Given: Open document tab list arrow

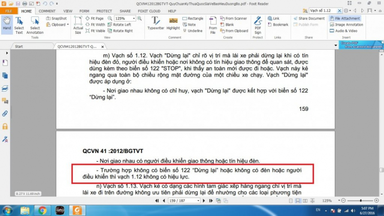Looking at the screenshot, I should pyautogui.click(x=336, y=46).
